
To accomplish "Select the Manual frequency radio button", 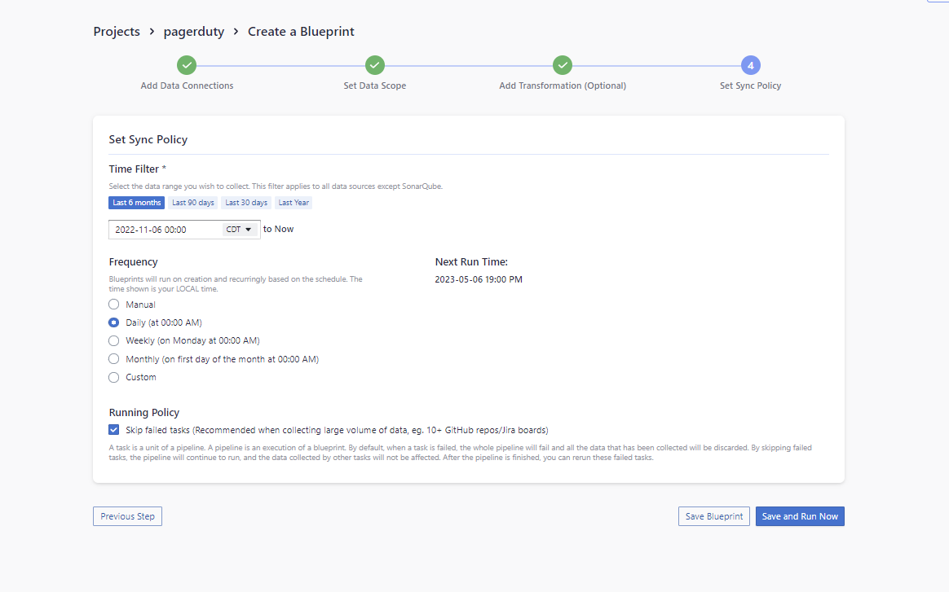I will (114, 305).
